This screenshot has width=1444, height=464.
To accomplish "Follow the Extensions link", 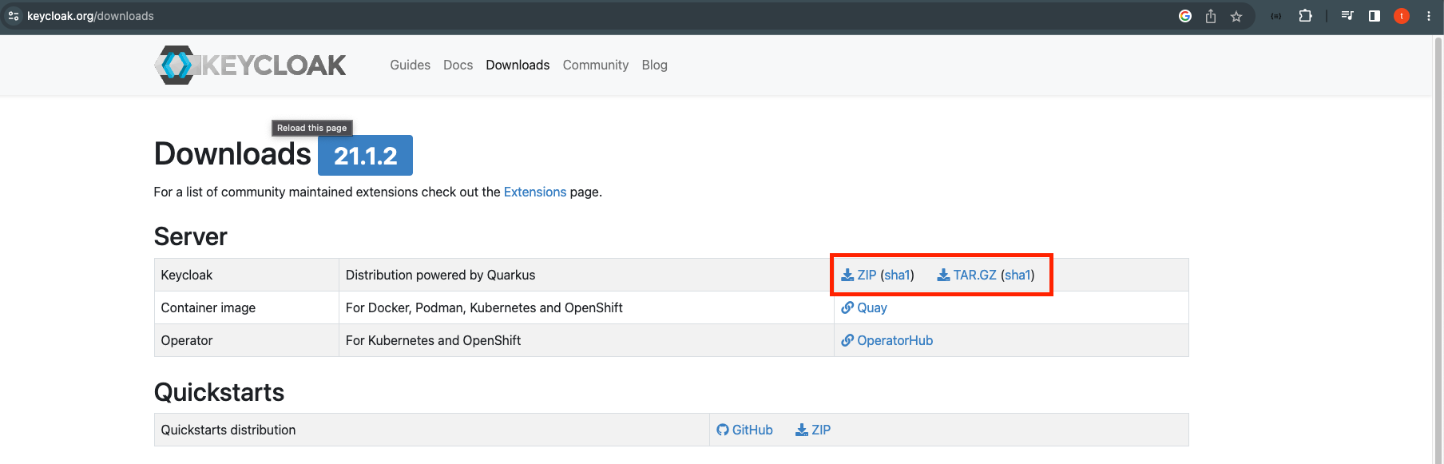I will [535, 192].
